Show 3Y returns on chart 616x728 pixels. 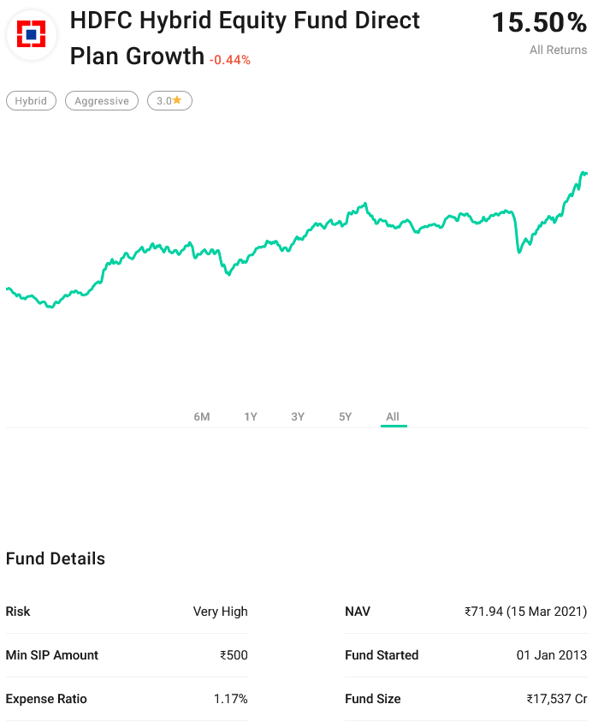click(298, 417)
